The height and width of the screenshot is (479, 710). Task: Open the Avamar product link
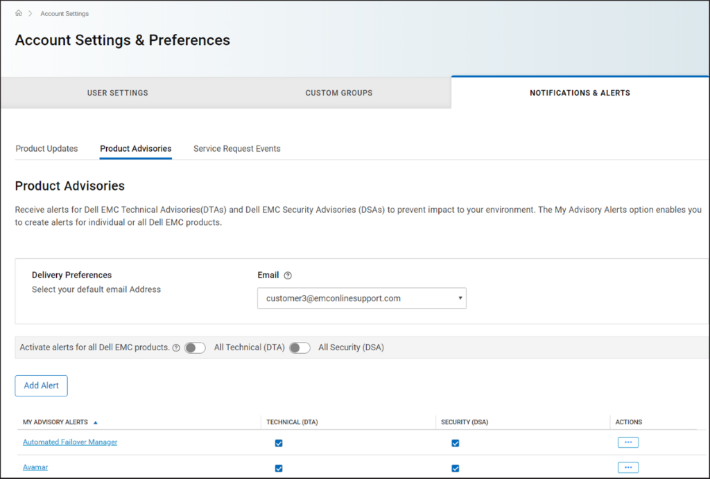pos(35,467)
